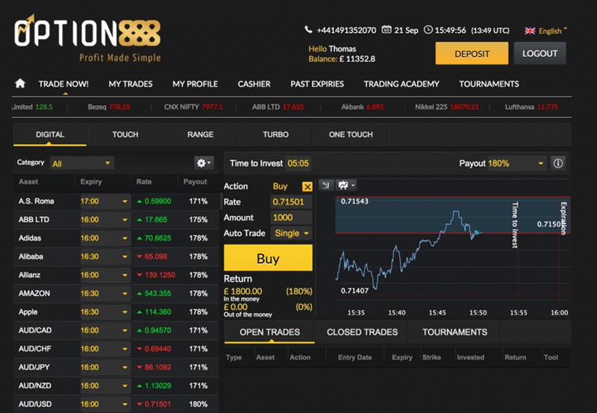Screen dimensions: 597x413
Task: Edit the Amount field 1000
Action: tap(291, 218)
